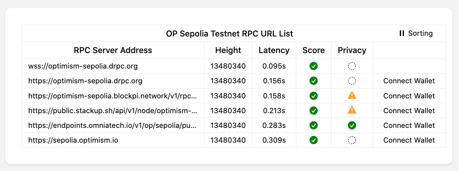459x171 pixels.
Task: Click green Privacy checkmark for omniatech.io row
Action: coord(352,125)
